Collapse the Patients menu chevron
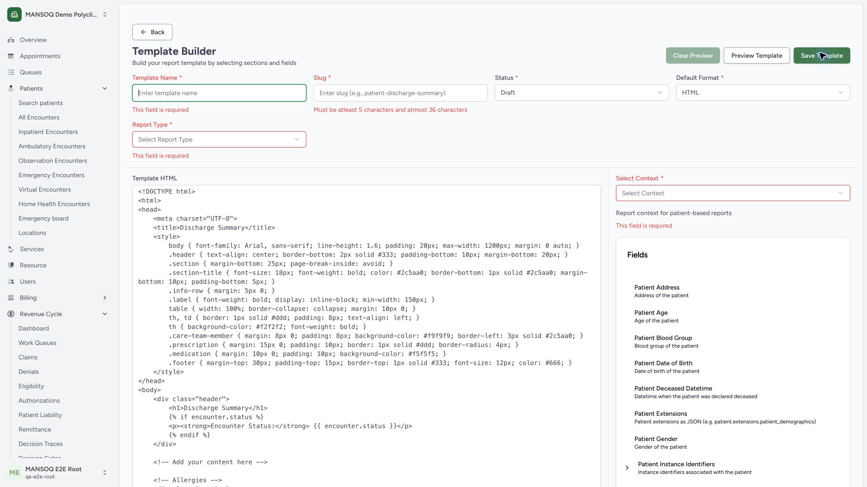Screen dimensions: 867x487 (105, 89)
